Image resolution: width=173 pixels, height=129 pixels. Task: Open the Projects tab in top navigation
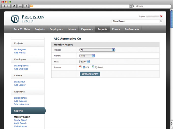coord(40,29)
